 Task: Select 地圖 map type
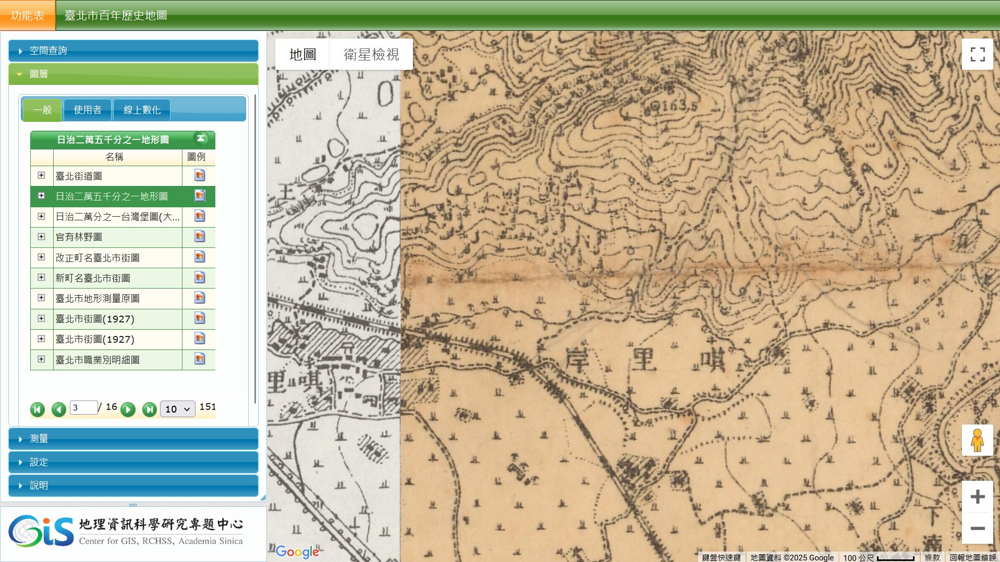pyautogui.click(x=302, y=54)
